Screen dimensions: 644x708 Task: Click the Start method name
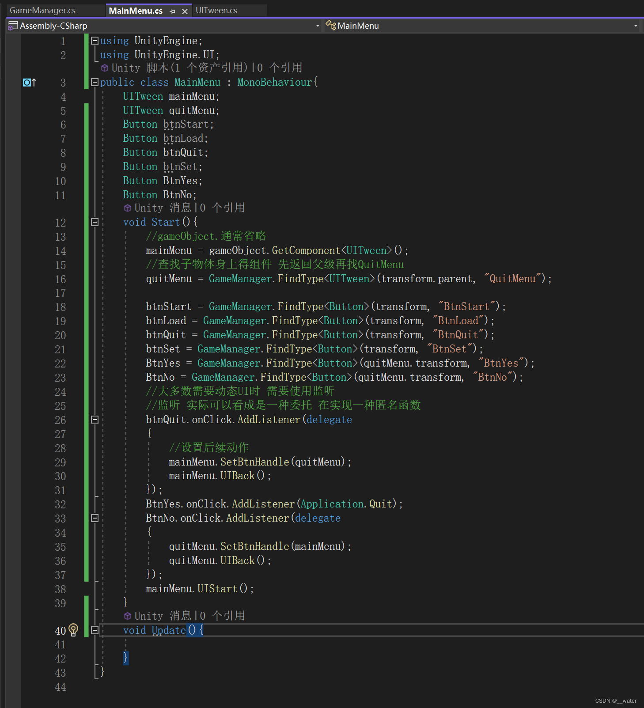click(x=166, y=222)
